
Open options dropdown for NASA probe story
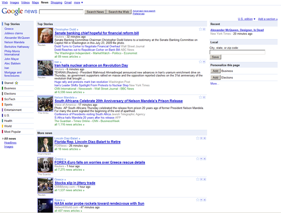tap(201, 200)
